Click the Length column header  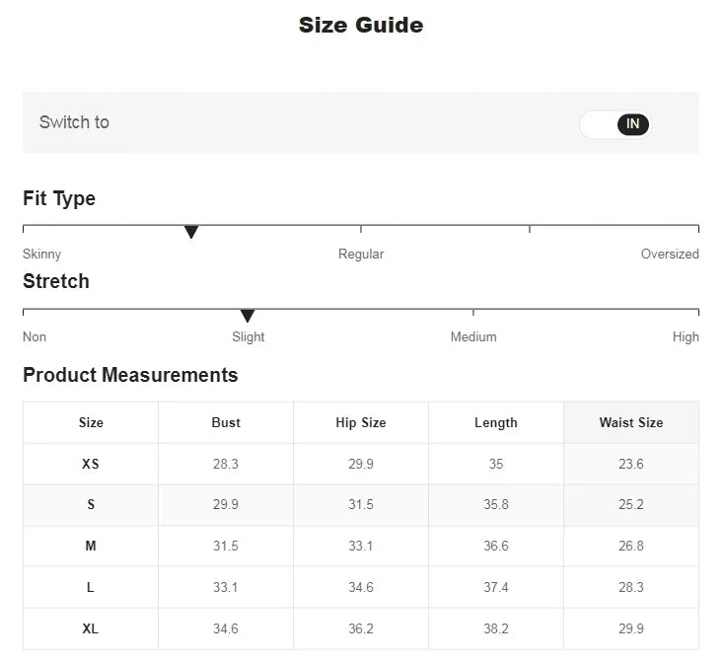(x=495, y=423)
